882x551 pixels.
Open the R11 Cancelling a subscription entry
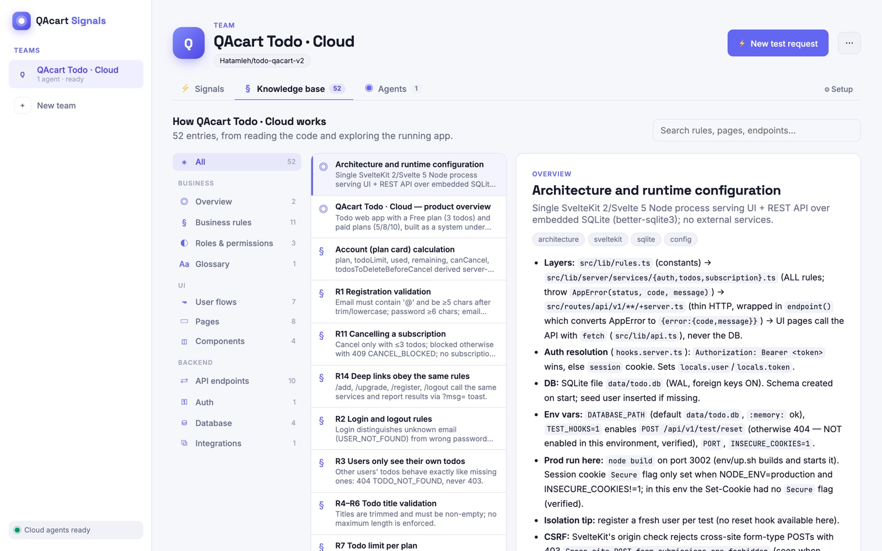tap(409, 344)
